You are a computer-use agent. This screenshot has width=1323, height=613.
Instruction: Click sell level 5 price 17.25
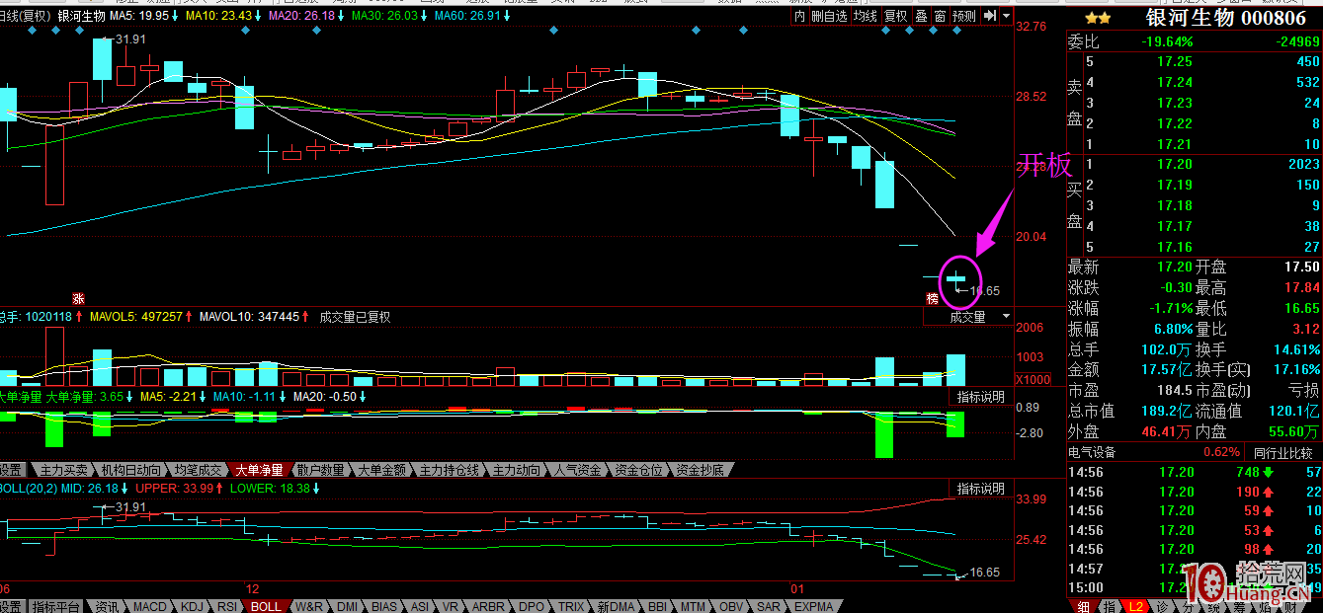pos(1176,61)
